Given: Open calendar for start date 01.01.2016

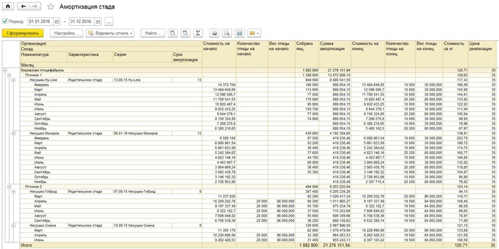Looking at the screenshot, I should point(57,22).
